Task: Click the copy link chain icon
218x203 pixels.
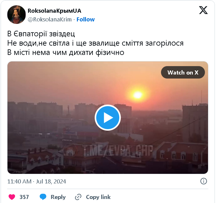Action: tap(78, 197)
